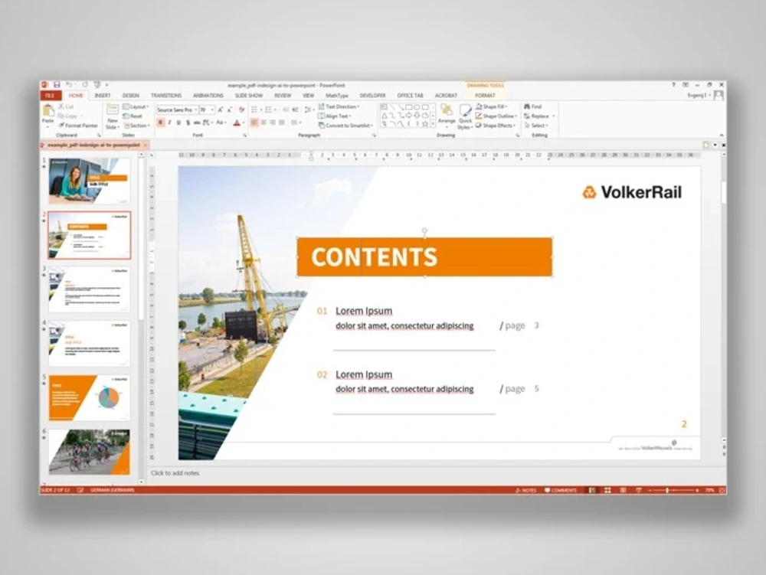Click the Select button in Editing group

tap(536, 126)
